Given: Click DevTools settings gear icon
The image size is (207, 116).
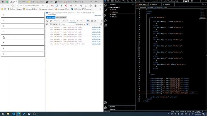Looking at the screenshot, I should [x=92, y=21].
